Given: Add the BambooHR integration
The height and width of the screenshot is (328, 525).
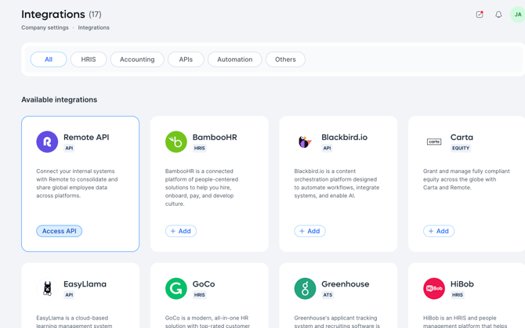Looking at the screenshot, I should [x=181, y=231].
